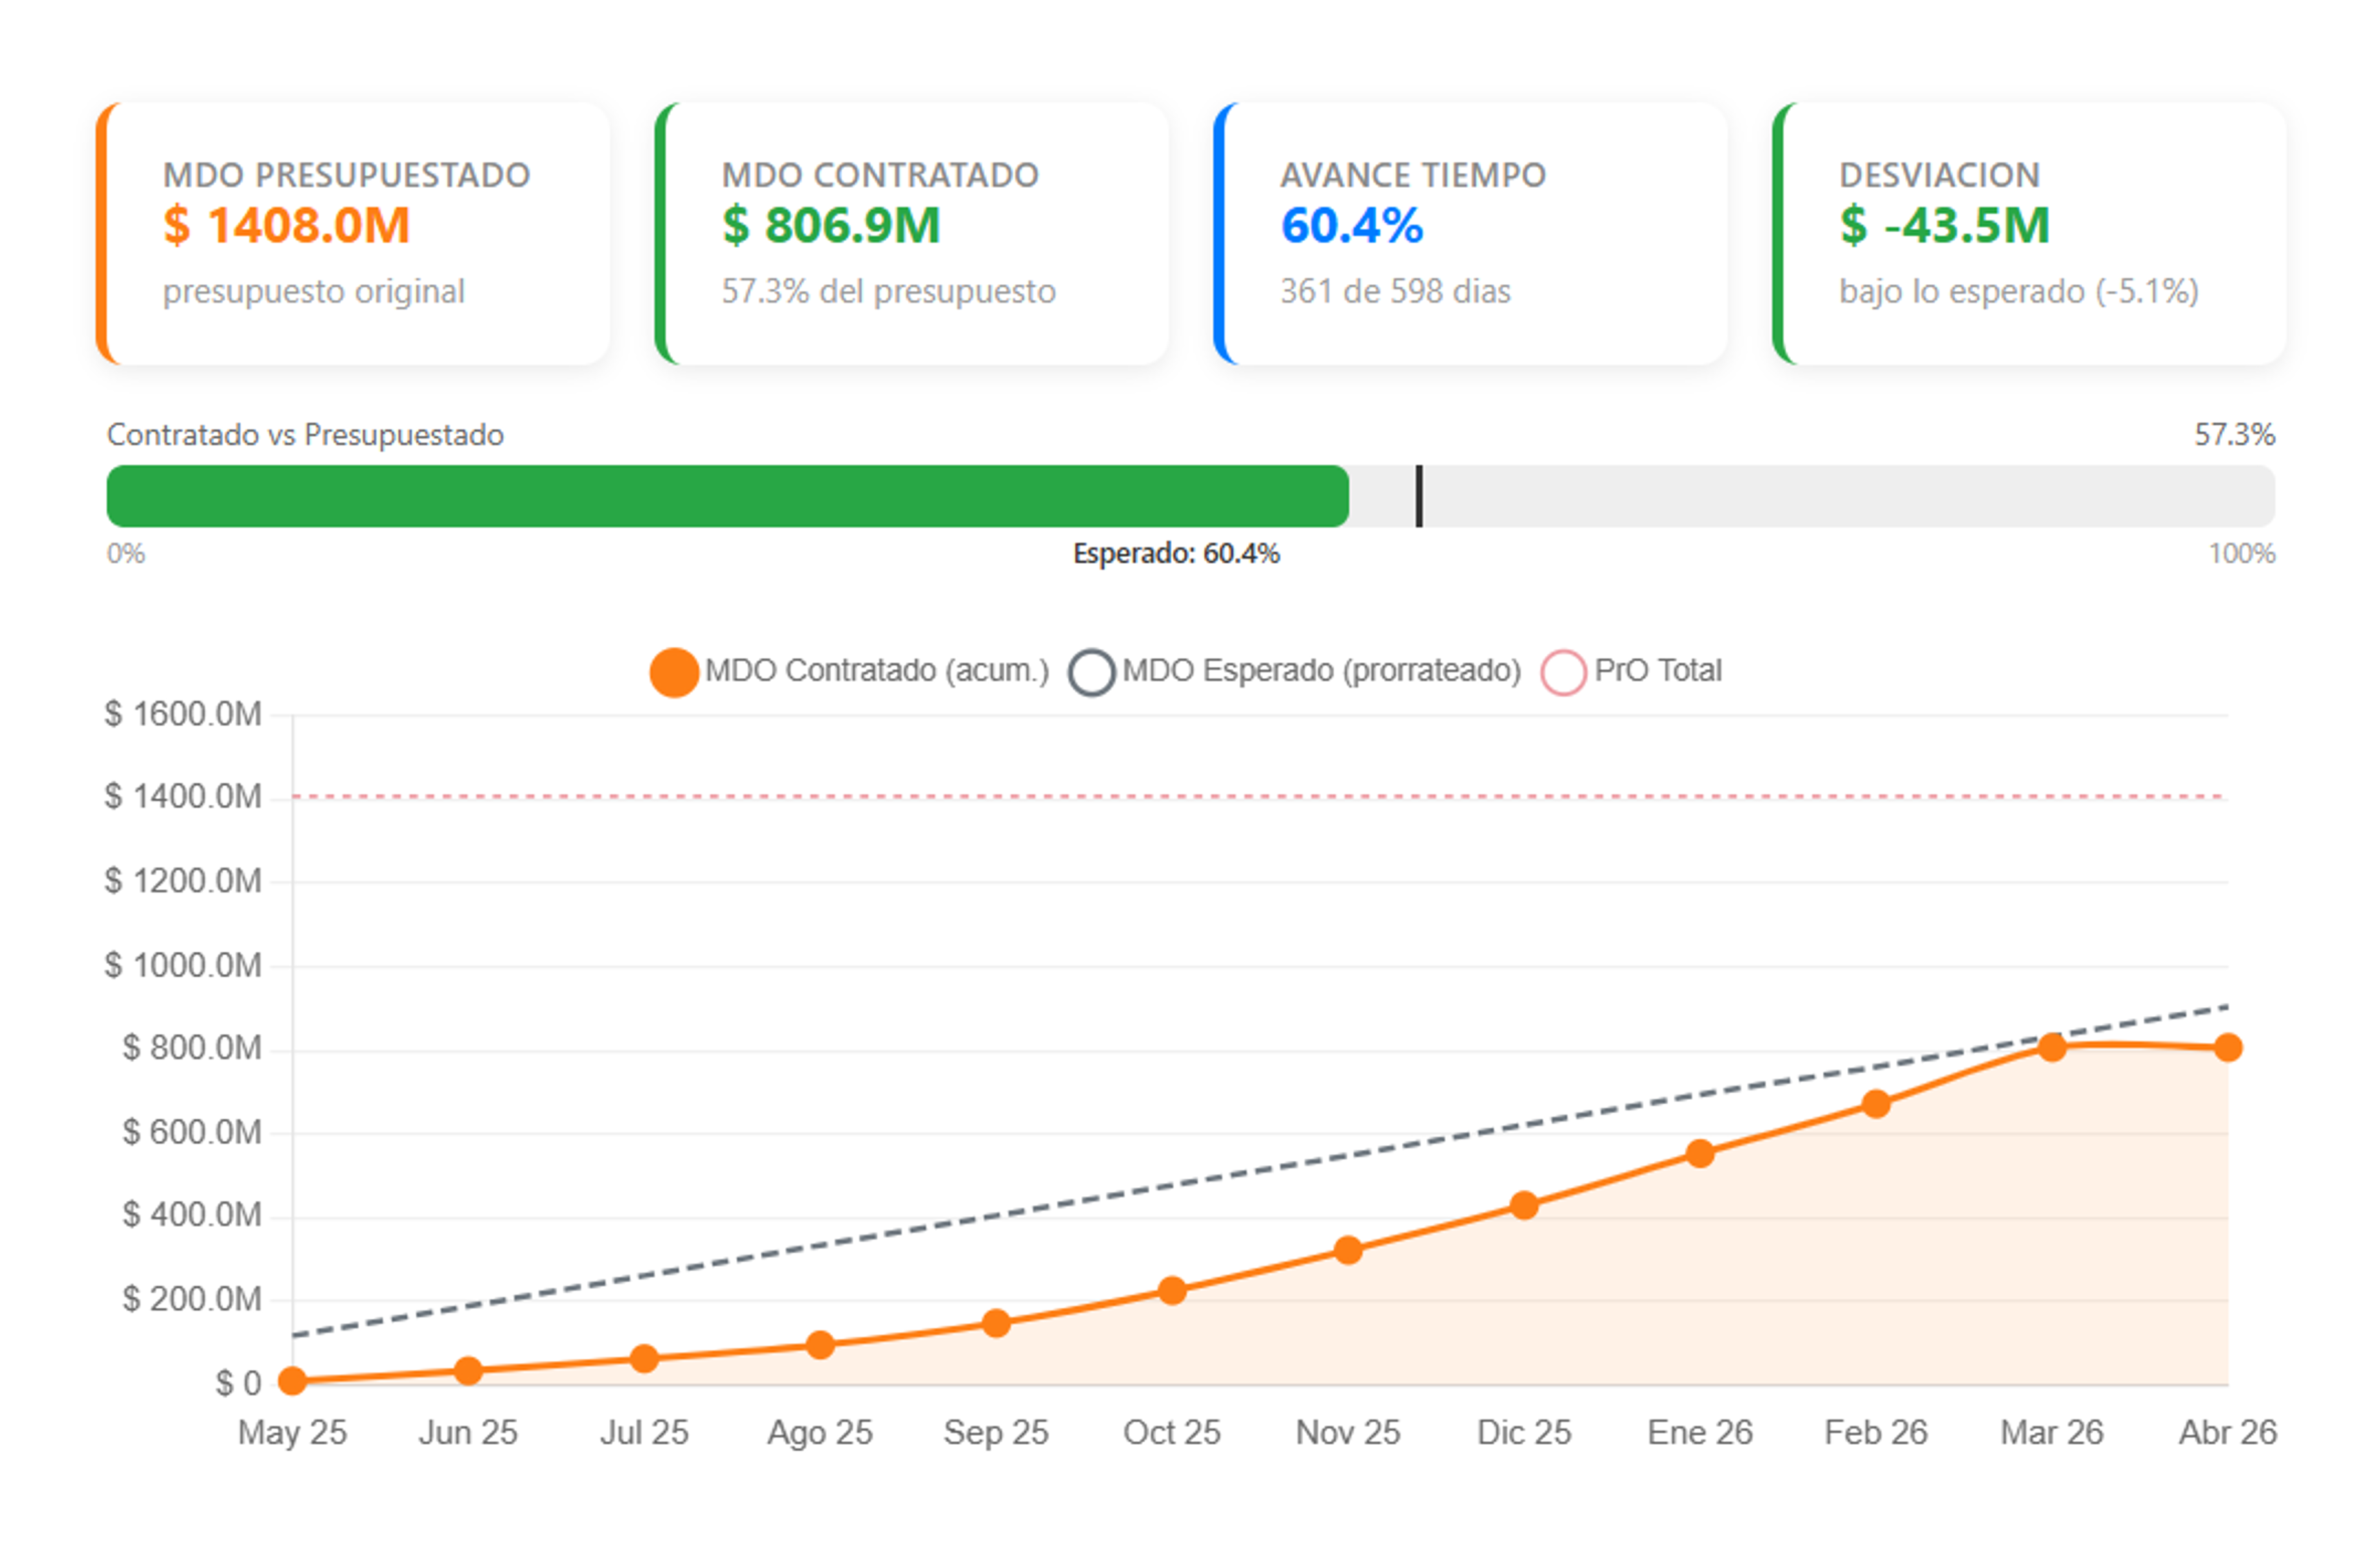Click the Mar 26 data point
This screenshot has height=1562, width=2380.
pyautogui.click(x=2052, y=1048)
